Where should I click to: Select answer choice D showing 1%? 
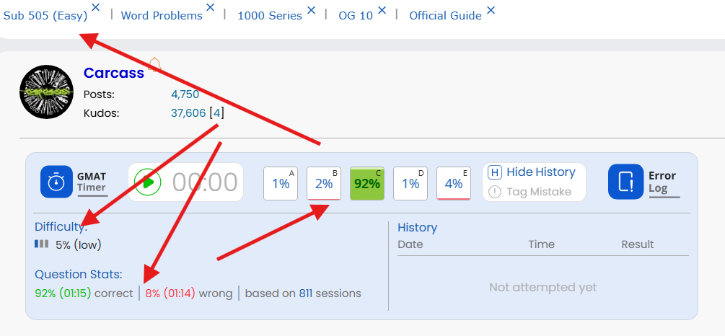[x=410, y=183]
